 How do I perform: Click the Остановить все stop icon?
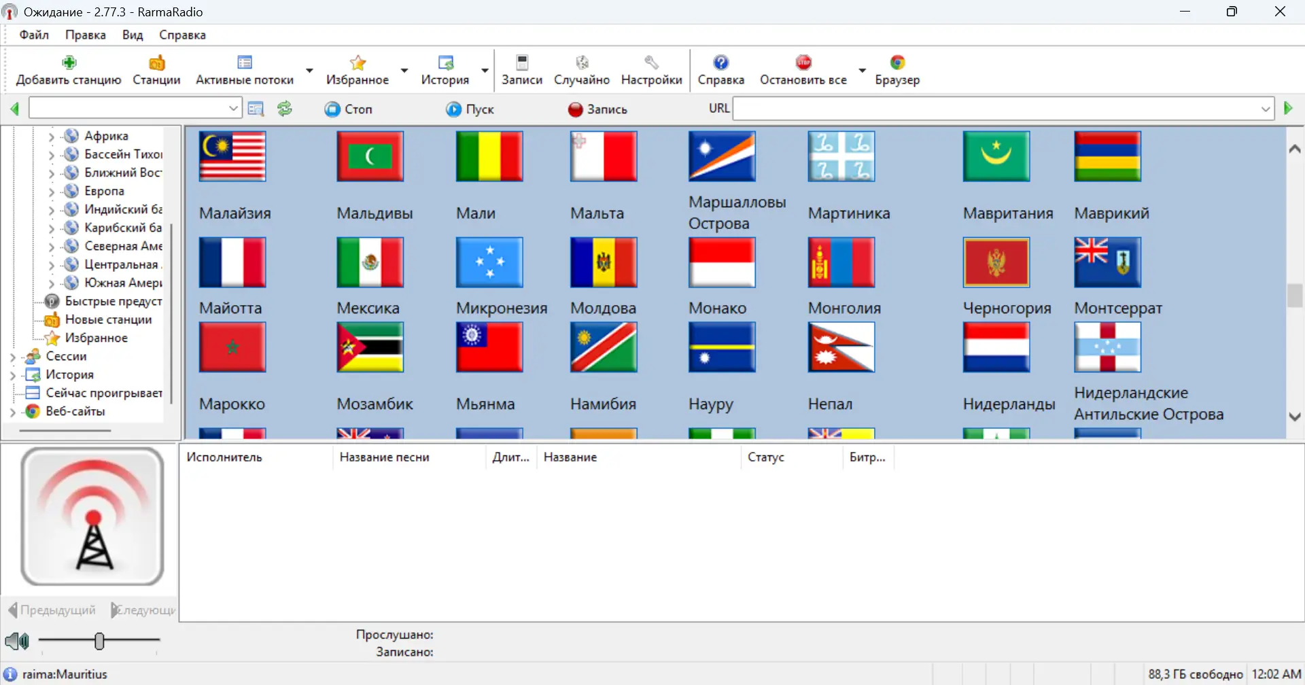point(804,62)
